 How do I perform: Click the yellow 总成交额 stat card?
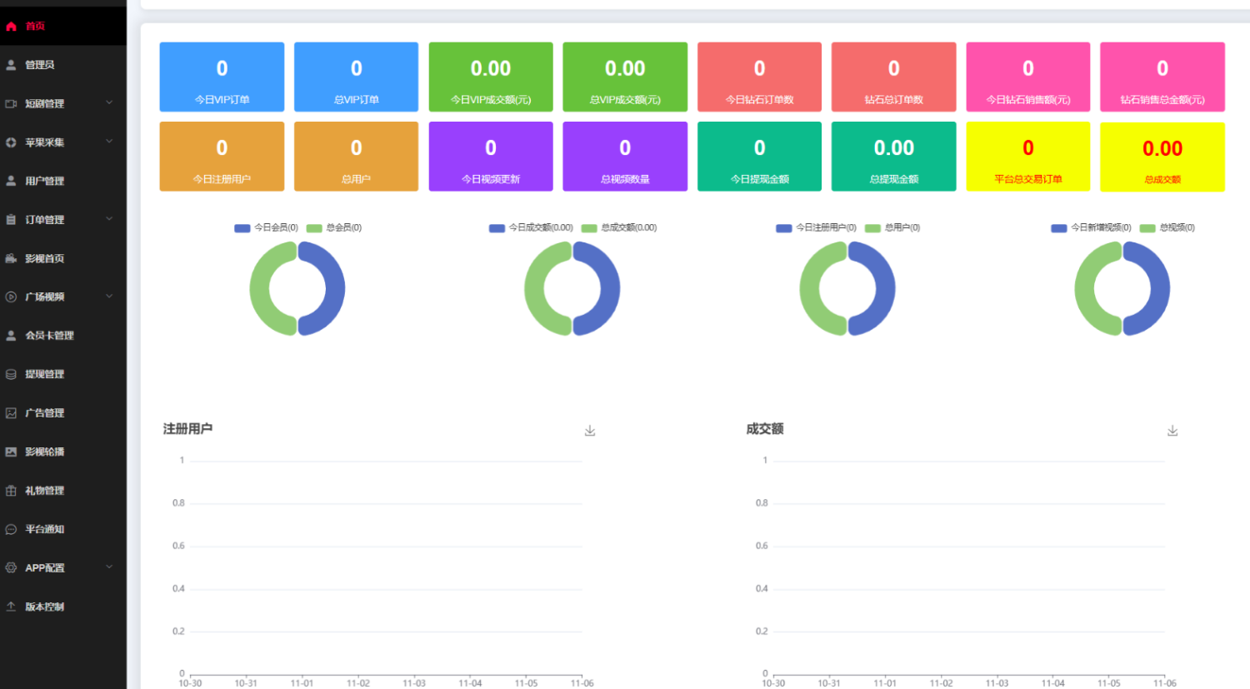point(1162,157)
